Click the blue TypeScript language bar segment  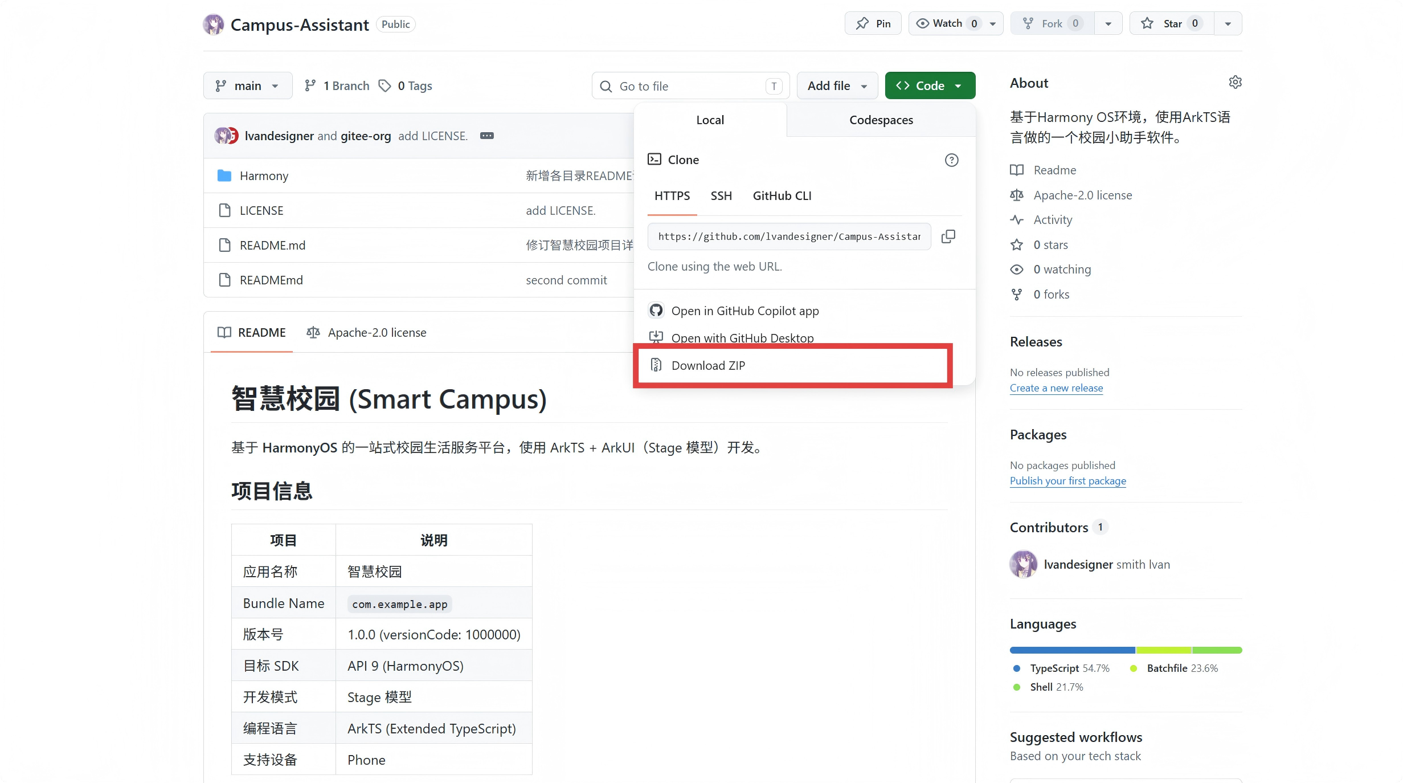tap(1072, 650)
